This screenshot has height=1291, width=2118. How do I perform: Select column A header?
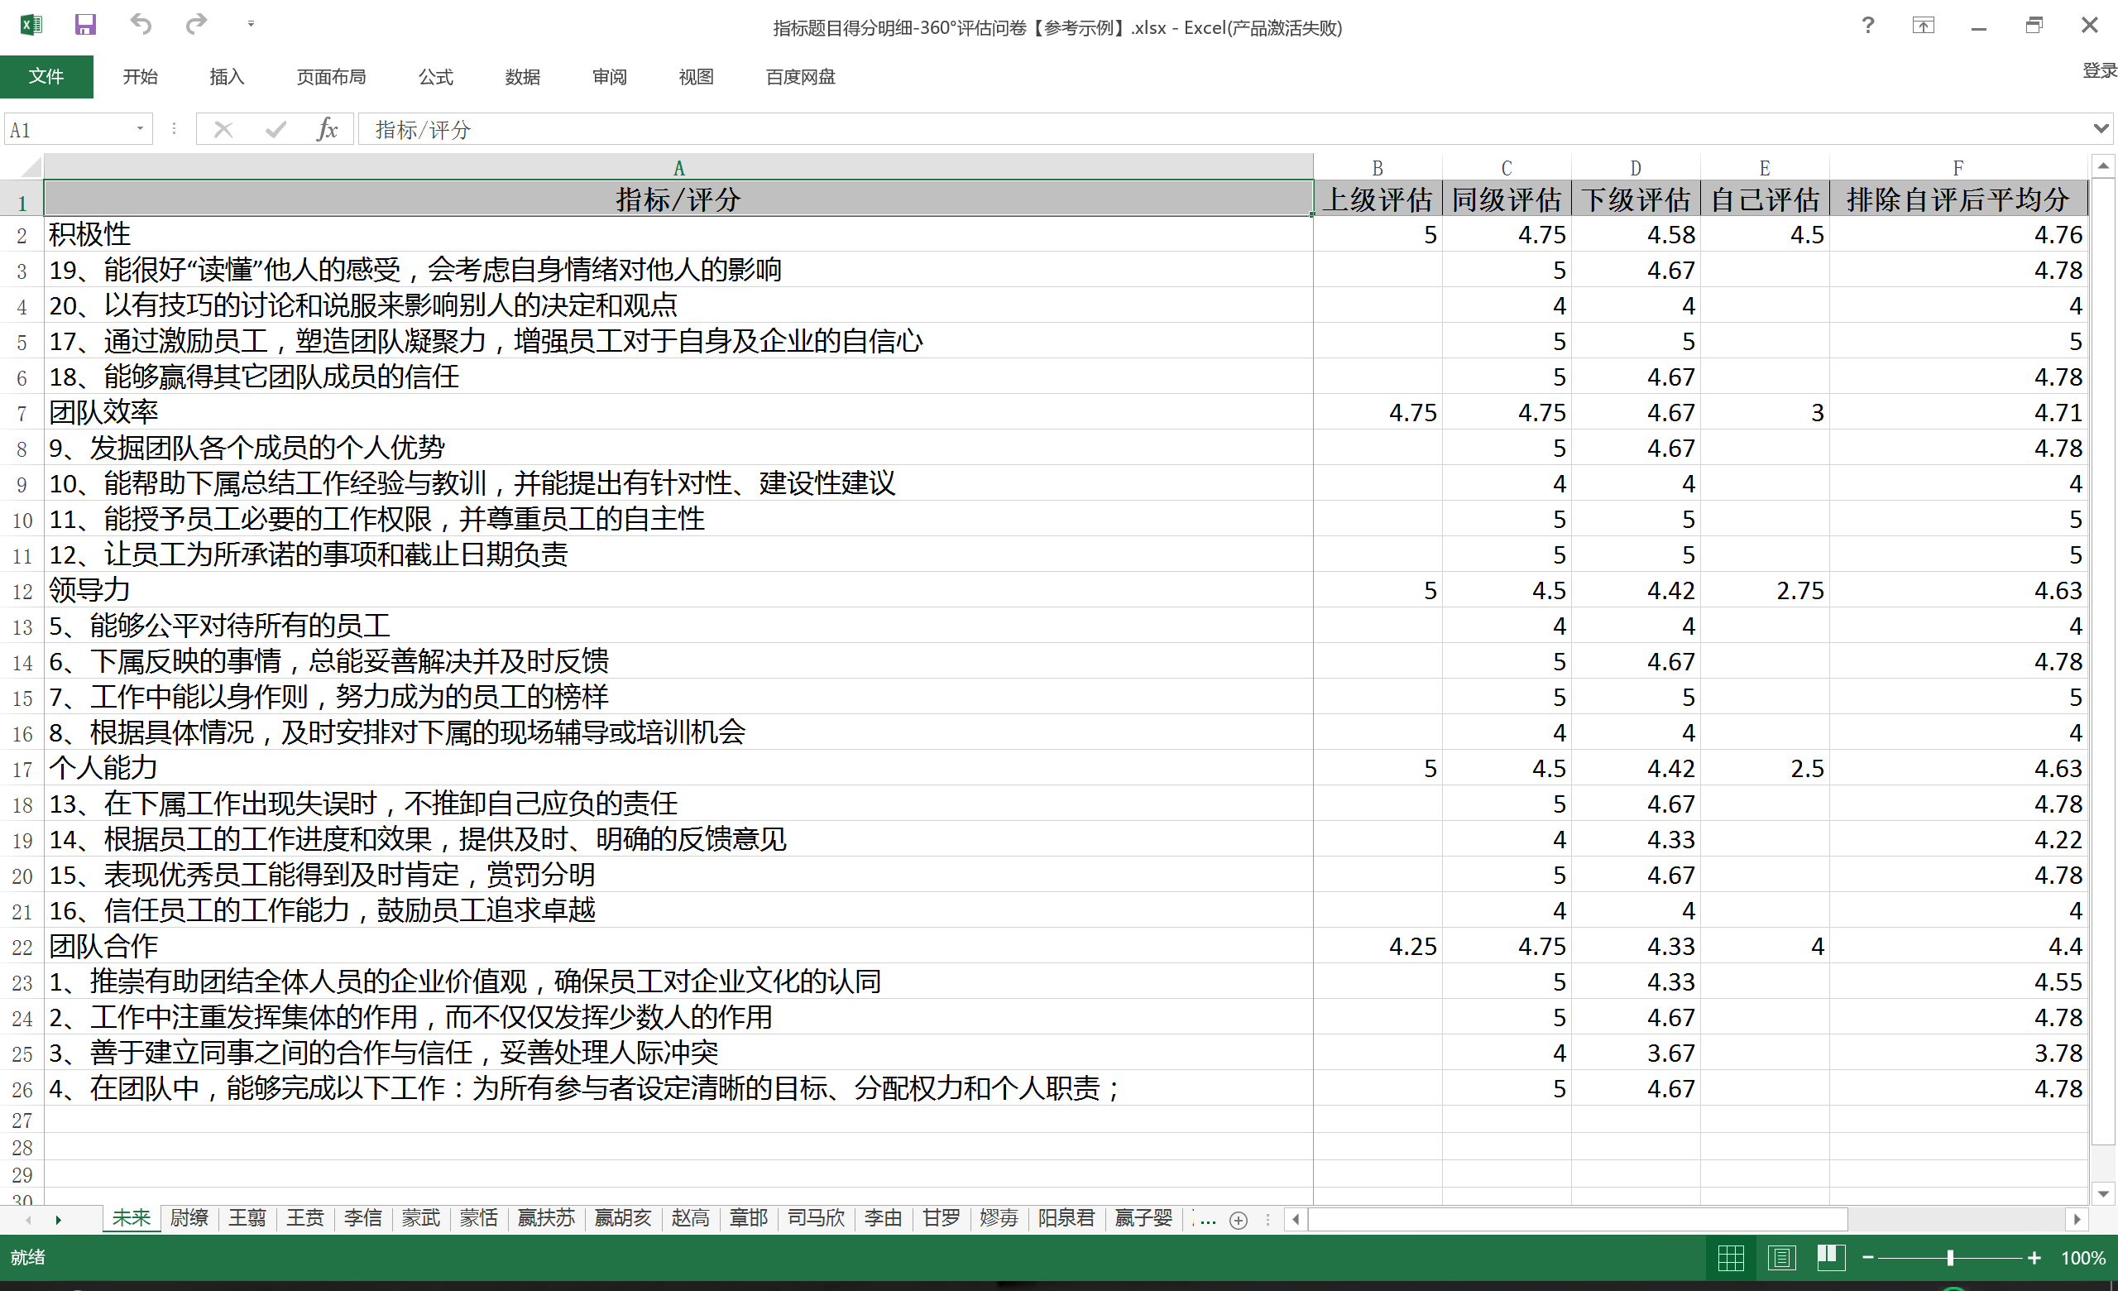(x=678, y=166)
